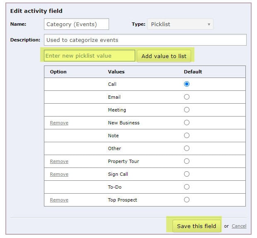Open the Type dropdown showing Picklist
257x238 pixels.
(180, 24)
